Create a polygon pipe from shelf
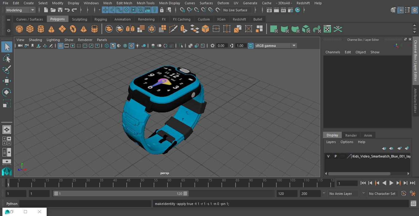The height and width of the screenshot is (216, 419). [x=94, y=29]
